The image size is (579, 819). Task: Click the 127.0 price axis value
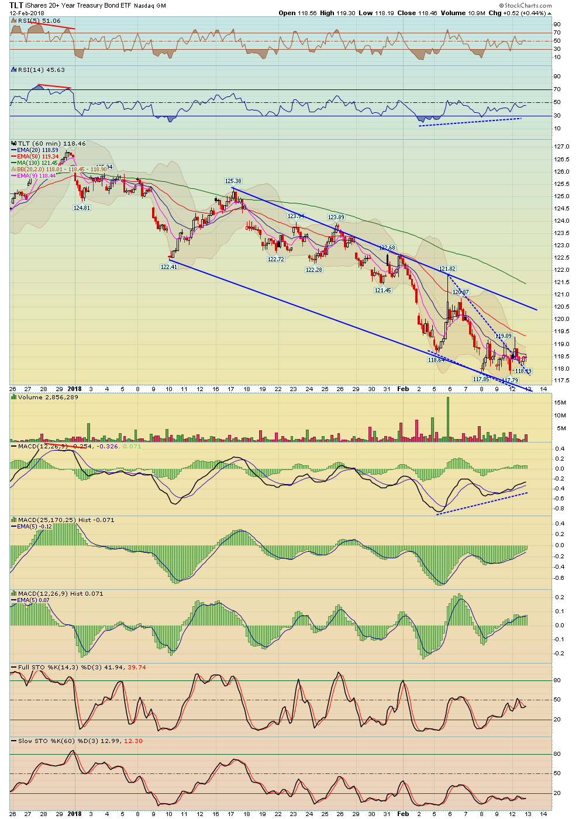point(561,147)
